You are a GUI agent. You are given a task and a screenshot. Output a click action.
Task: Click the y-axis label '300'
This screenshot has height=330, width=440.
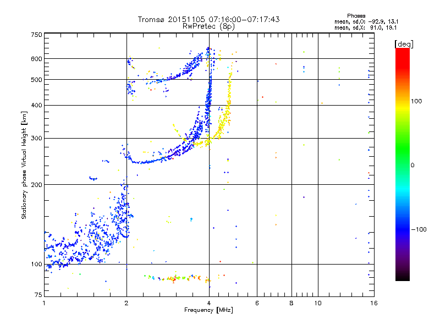coord(36,138)
